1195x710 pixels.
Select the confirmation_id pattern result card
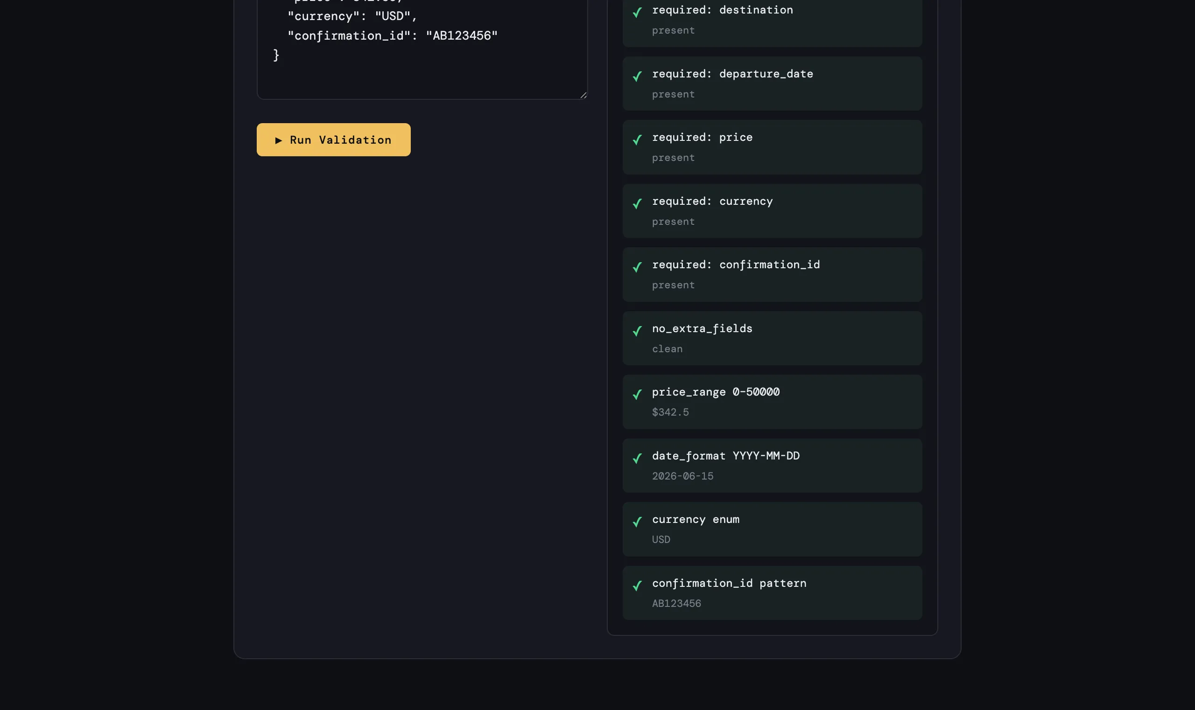click(771, 592)
